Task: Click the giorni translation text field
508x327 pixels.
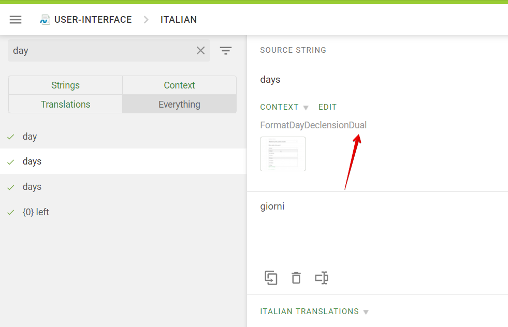Action: coord(378,227)
